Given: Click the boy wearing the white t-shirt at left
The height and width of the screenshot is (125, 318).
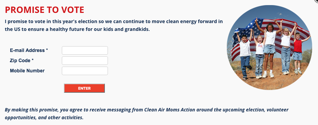Looking at the screenshot, I should (x=245, y=56).
